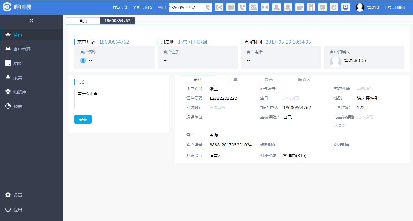413x221 pixels.
Task: Switch to the 联系人 tab
Action: pyautogui.click(x=305, y=79)
